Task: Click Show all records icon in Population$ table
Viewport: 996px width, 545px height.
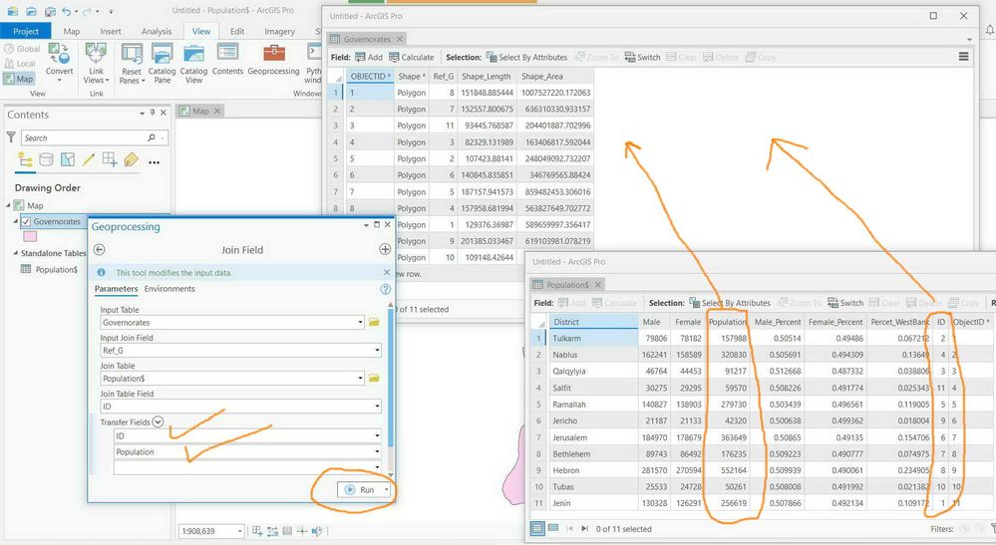Action: [537, 528]
